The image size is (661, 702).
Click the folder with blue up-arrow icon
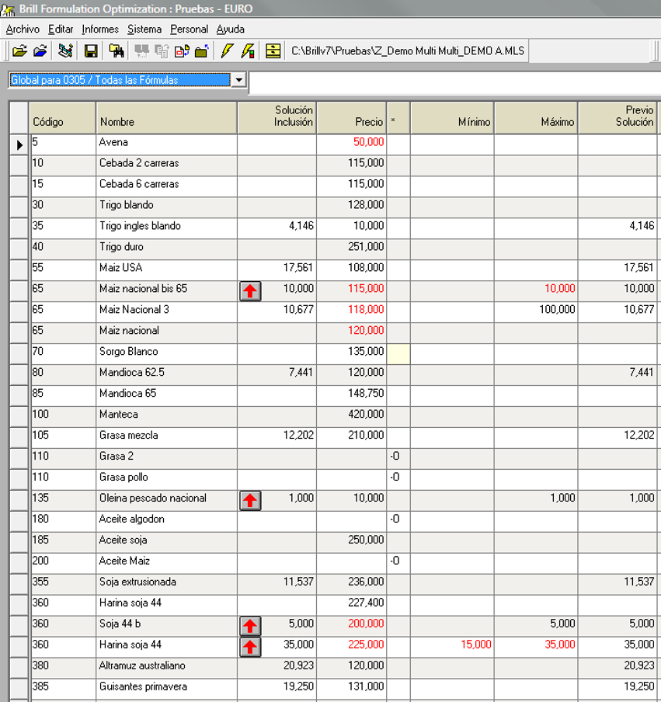pos(202,51)
